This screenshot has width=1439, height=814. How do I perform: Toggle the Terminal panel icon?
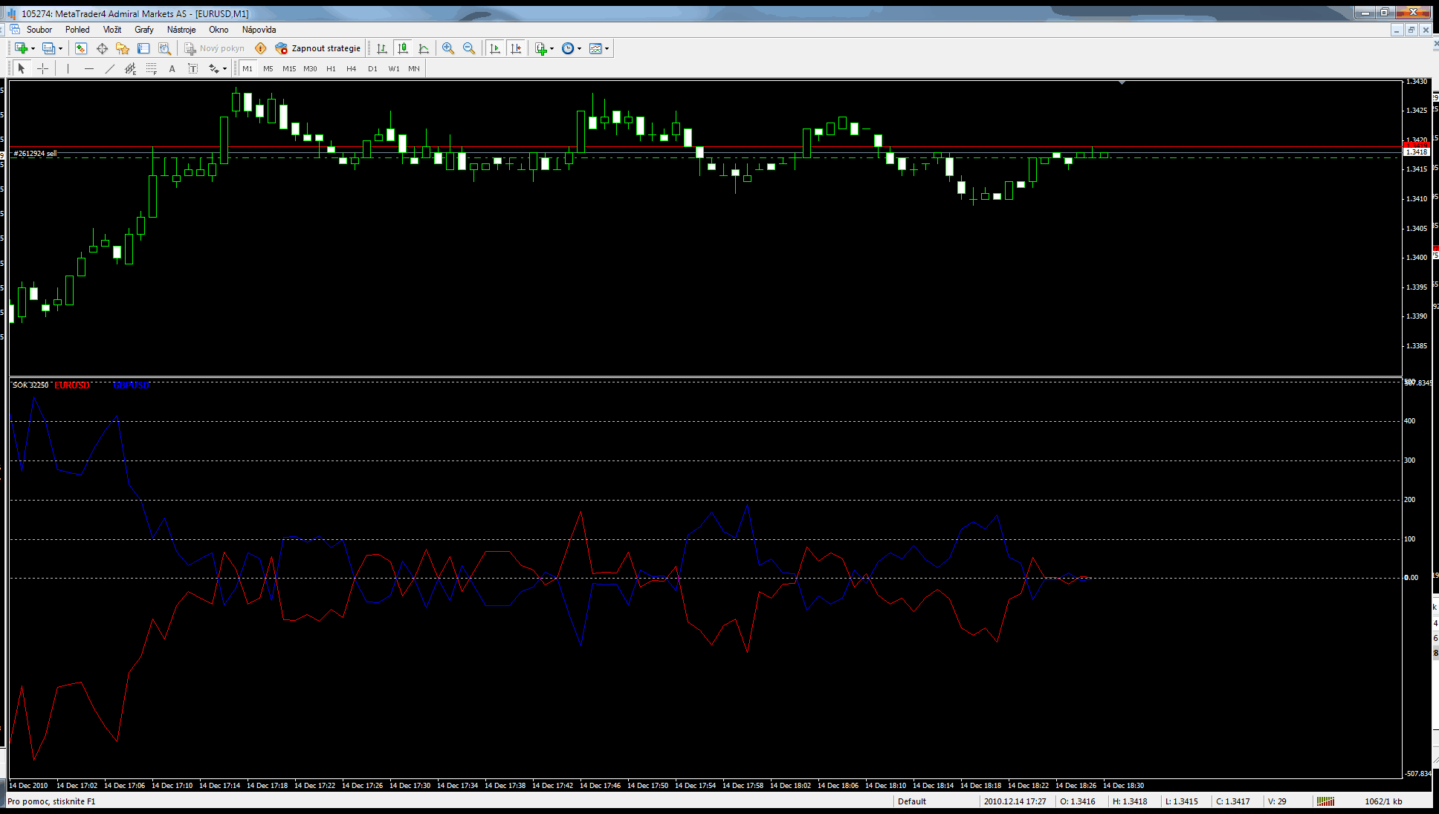coord(143,48)
